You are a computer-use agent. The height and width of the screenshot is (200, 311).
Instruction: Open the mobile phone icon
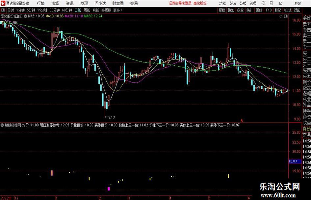pos(271,3)
